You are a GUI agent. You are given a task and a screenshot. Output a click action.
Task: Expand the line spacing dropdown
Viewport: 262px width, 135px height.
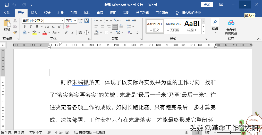[133, 27]
